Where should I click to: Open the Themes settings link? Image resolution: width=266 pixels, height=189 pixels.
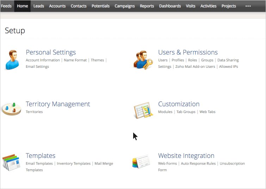(97, 60)
